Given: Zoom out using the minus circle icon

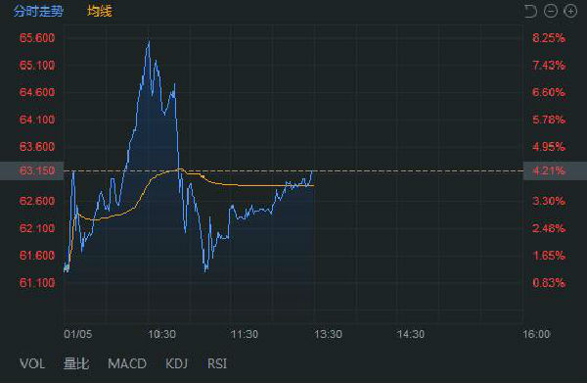Looking at the screenshot, I should (x=551, y=11).
